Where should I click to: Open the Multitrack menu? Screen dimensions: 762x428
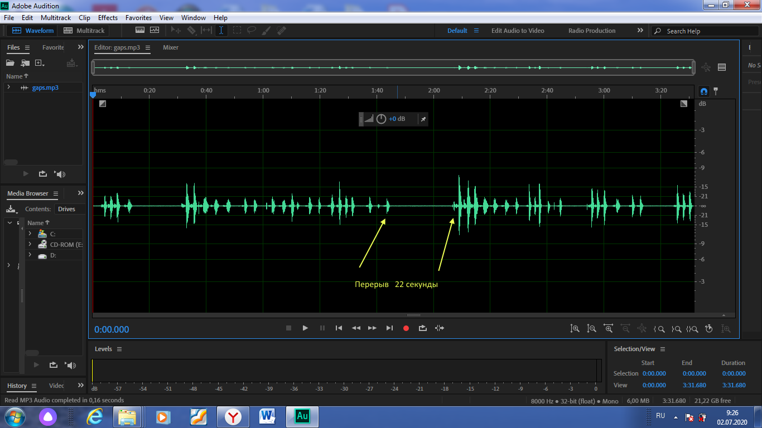[x=56, y=18]
